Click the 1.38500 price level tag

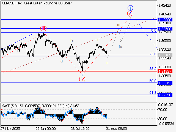click(x=165, y=29)
